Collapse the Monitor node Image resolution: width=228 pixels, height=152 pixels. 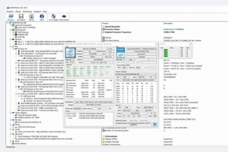coord(11,120)
